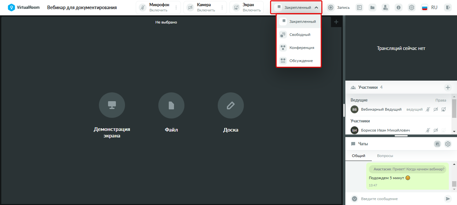The image size is (457, 205).
Task: Open the Доска whiteboard option
Action: tap(231, 113)
